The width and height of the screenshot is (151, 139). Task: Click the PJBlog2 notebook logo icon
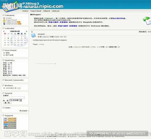(x=10, y=7)
